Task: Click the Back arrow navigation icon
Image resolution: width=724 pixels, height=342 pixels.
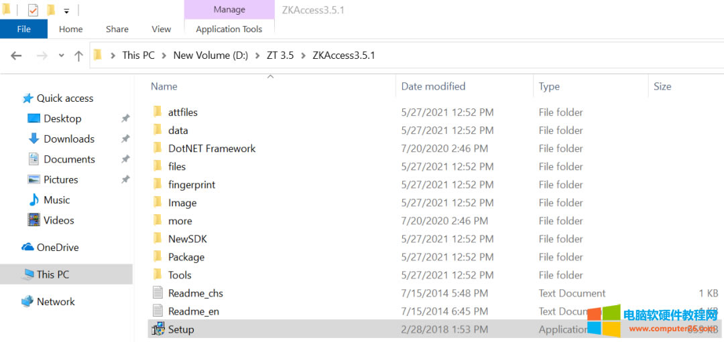Action: pos(17,56)
